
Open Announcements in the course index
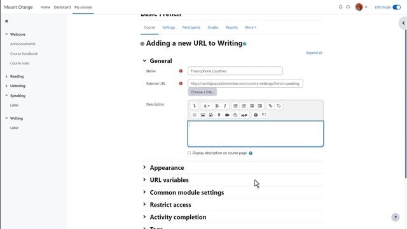coord(23,44)
